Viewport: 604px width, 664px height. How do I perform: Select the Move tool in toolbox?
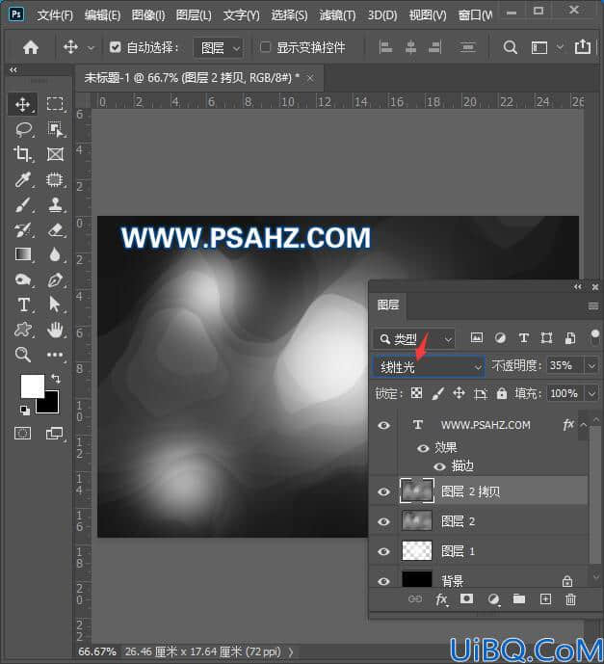click(22, 104)
